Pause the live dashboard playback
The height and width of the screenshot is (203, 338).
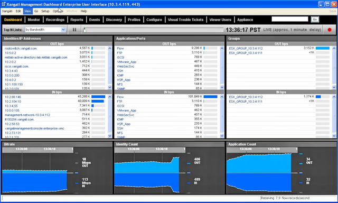[74, 30]
